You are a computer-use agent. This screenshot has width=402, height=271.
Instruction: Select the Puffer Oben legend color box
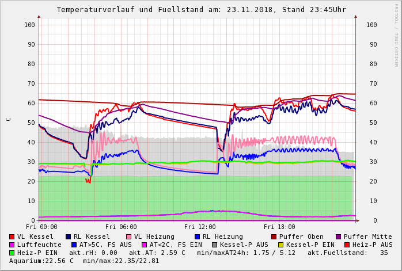274,236
